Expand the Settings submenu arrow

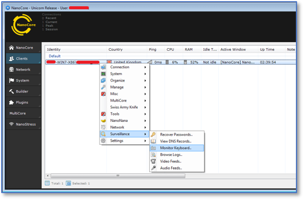(145, 141)
